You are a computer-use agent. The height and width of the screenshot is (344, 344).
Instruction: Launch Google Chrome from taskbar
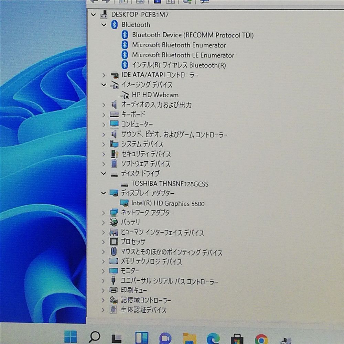(261, 339)
